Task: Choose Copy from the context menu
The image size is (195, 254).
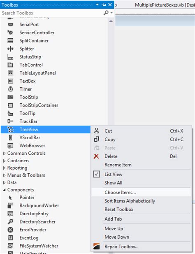Action: 142,139
